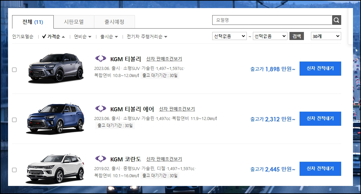Click the grey KGM 티볼리 car image
Viewport: 361px width, 194px height.
tap(55, 68)
